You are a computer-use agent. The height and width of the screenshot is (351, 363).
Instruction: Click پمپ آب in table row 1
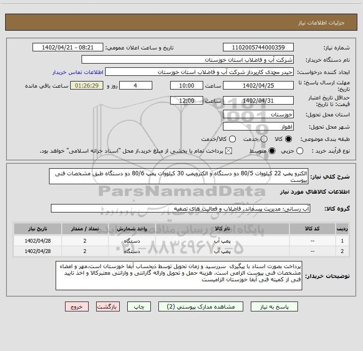(222, 241)
